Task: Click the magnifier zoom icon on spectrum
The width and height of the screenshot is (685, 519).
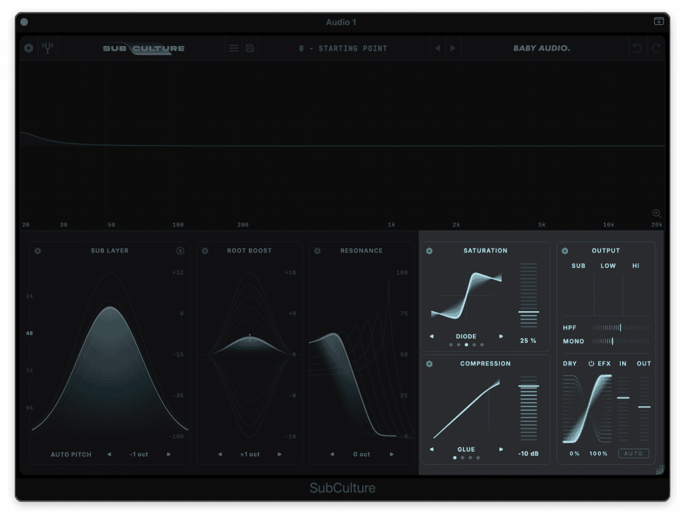Action: click(657, 213)
